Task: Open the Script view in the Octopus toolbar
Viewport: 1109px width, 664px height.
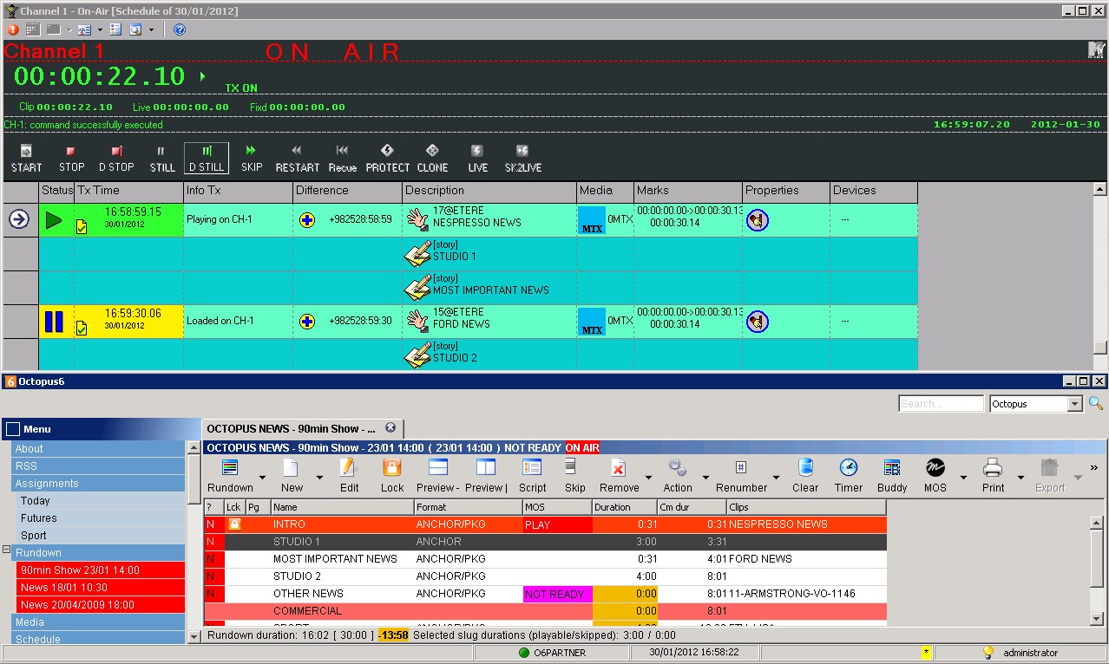Action: [532, 476]
